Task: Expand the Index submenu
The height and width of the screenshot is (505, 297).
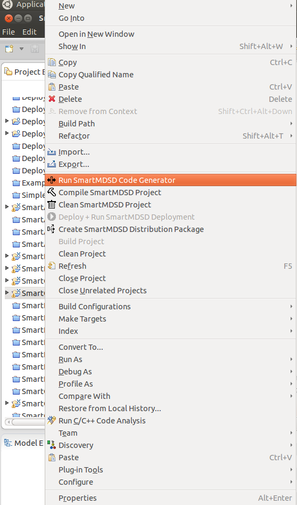Action: (170, 331)
